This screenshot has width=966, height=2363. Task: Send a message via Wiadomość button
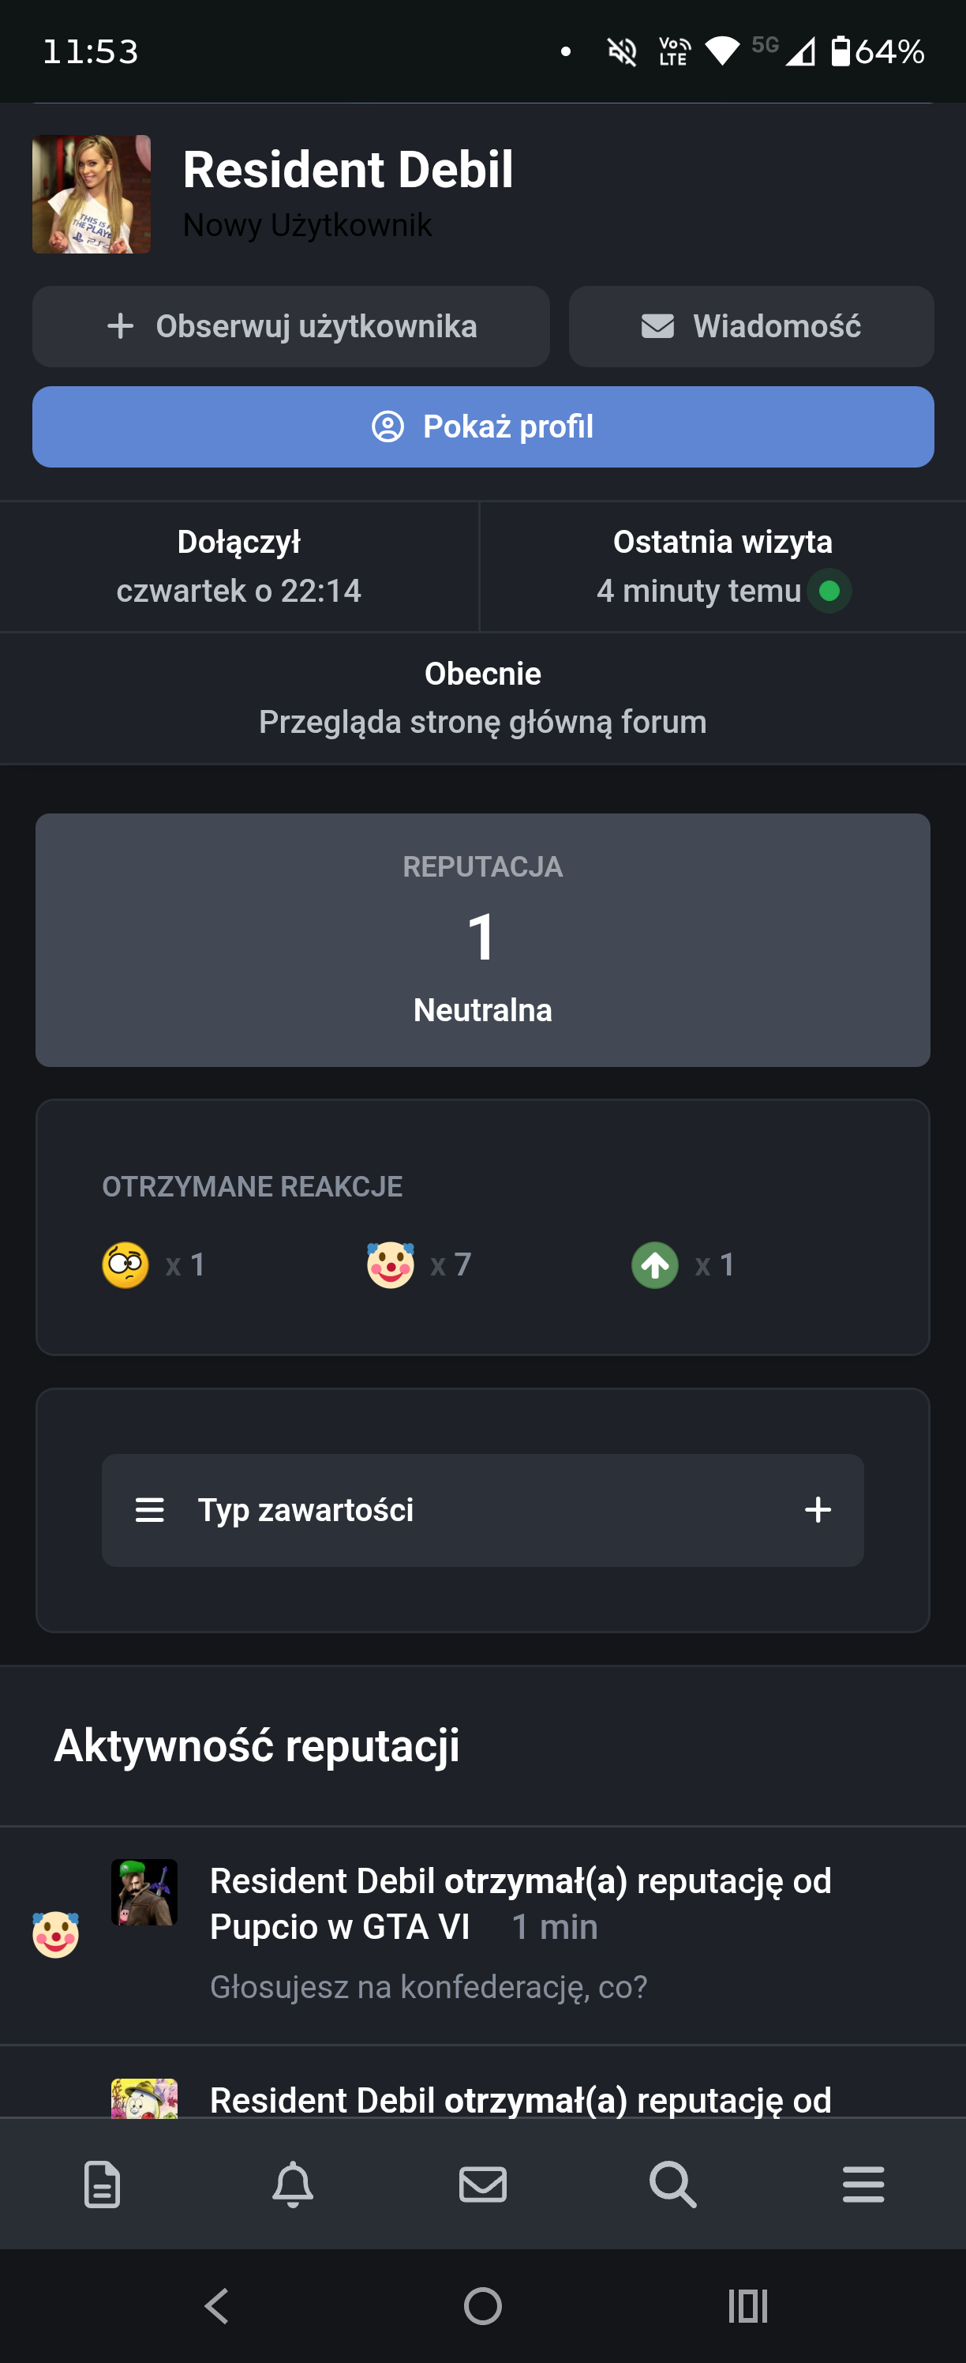pyautogui.click(x=751, y=326)
